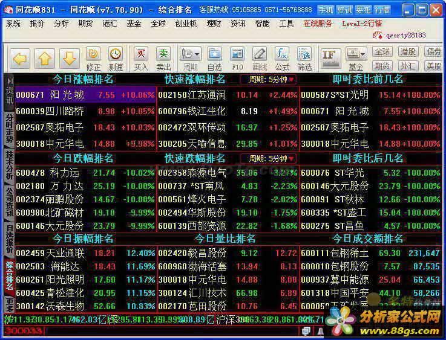Click the 全球 toolbar button

(382, 52)
